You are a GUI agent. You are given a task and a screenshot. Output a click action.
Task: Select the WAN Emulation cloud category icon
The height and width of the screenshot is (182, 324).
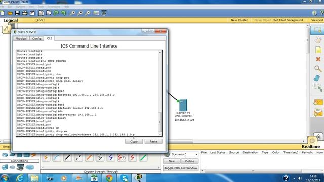tap(13, 167)
